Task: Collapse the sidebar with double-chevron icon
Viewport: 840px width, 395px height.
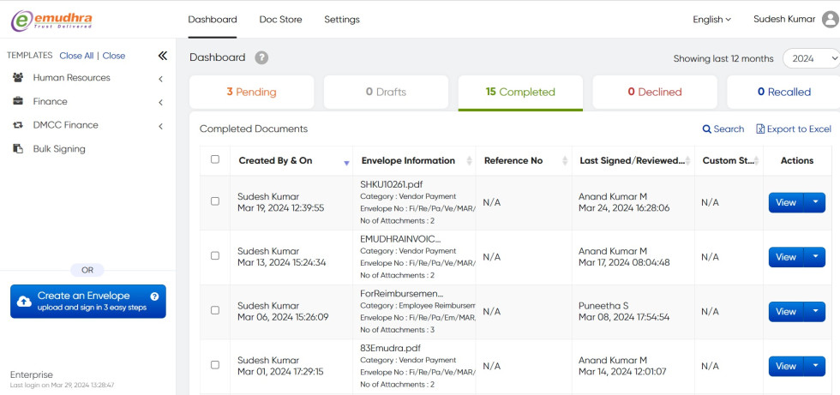Action: [x=162, y=56]
